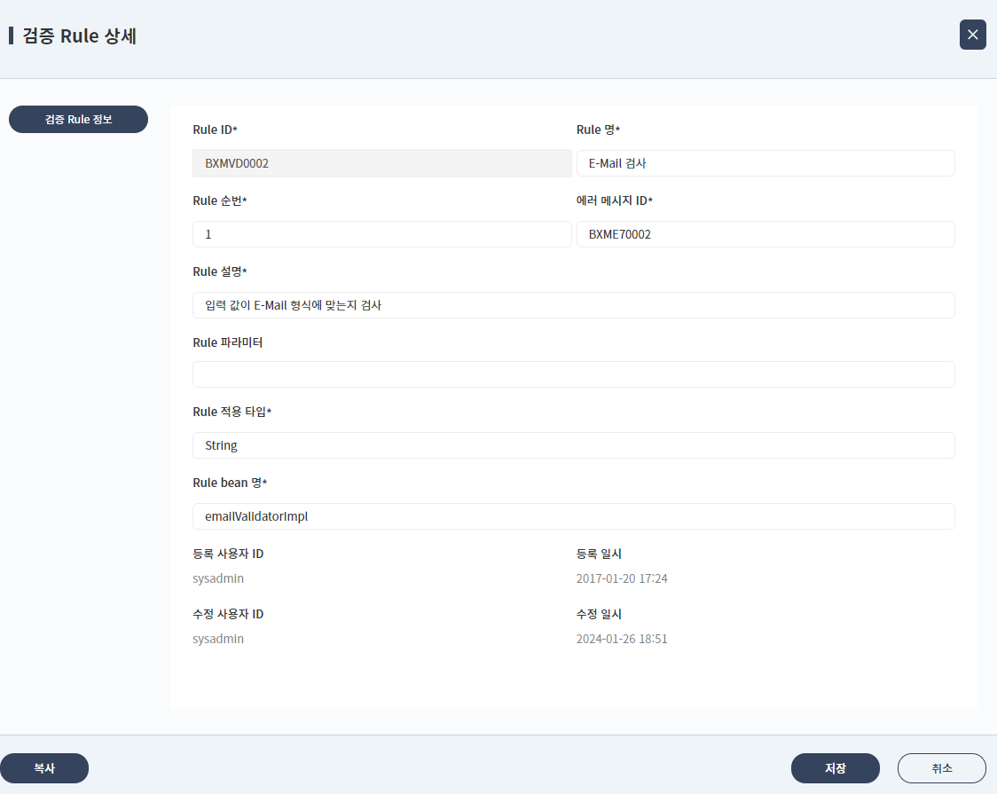Click the 저장 button to save
997x794 pixels.
click(x=835, y=768)
